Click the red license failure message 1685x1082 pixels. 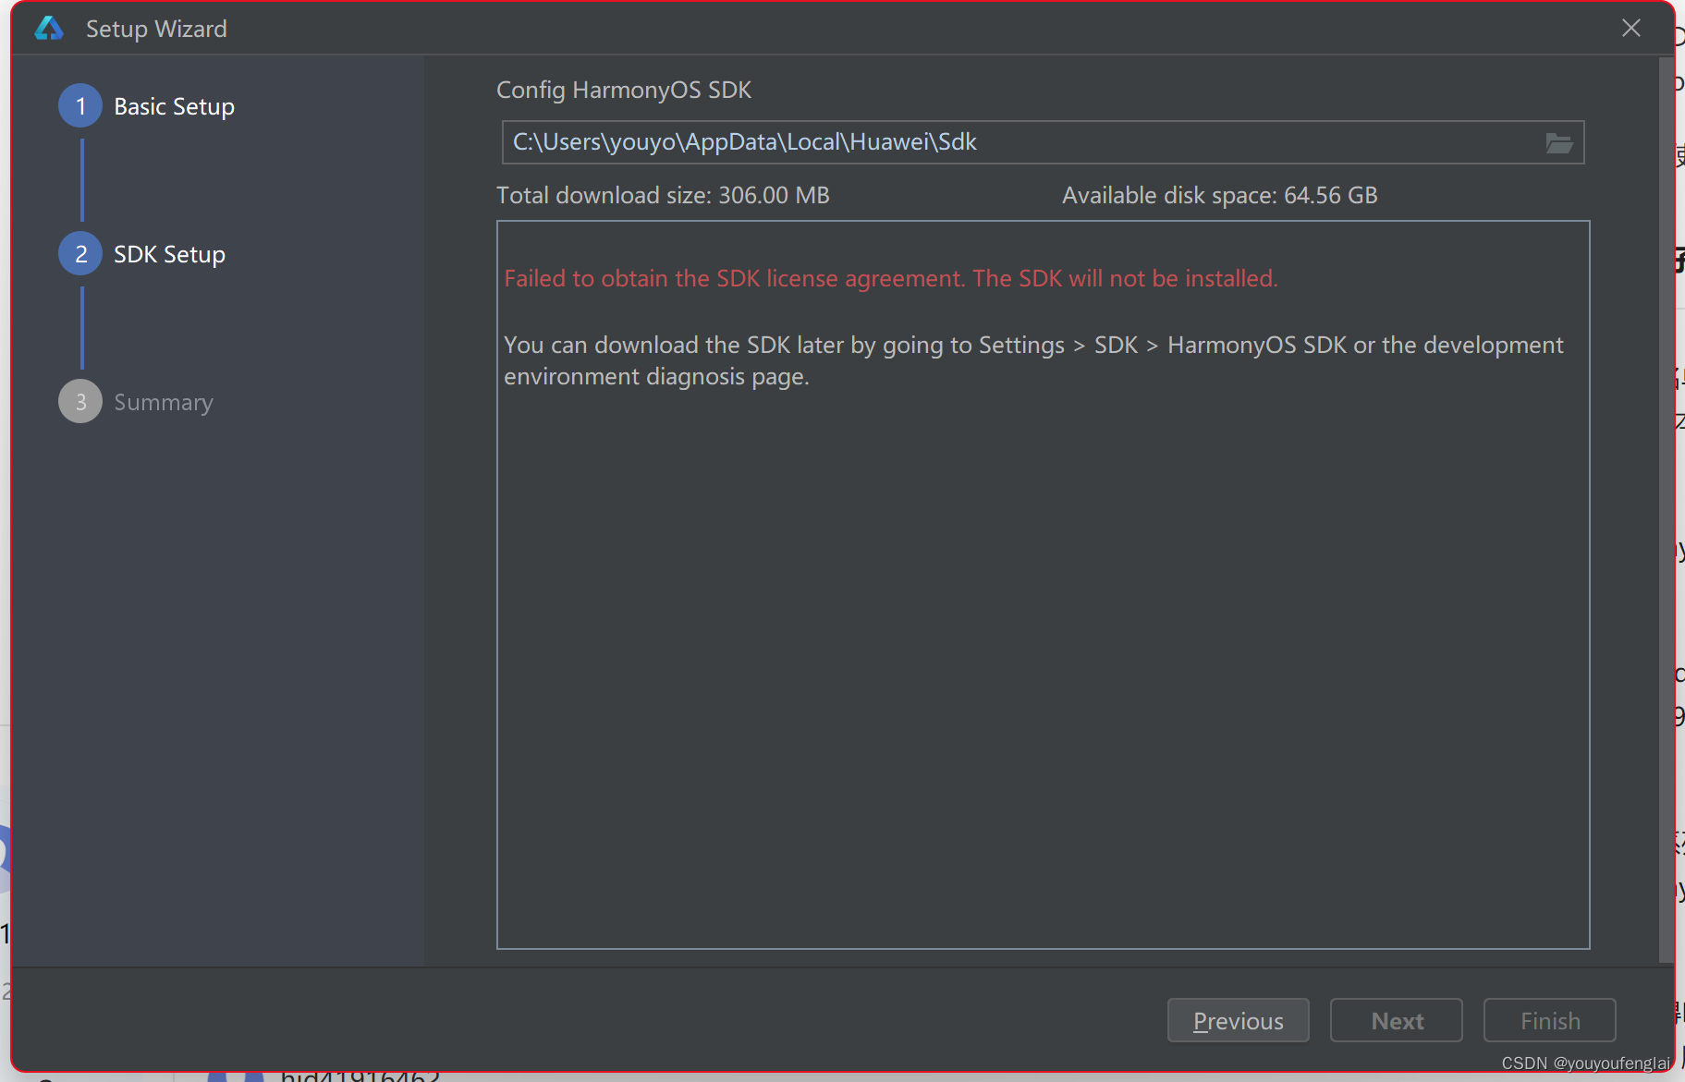891,278
